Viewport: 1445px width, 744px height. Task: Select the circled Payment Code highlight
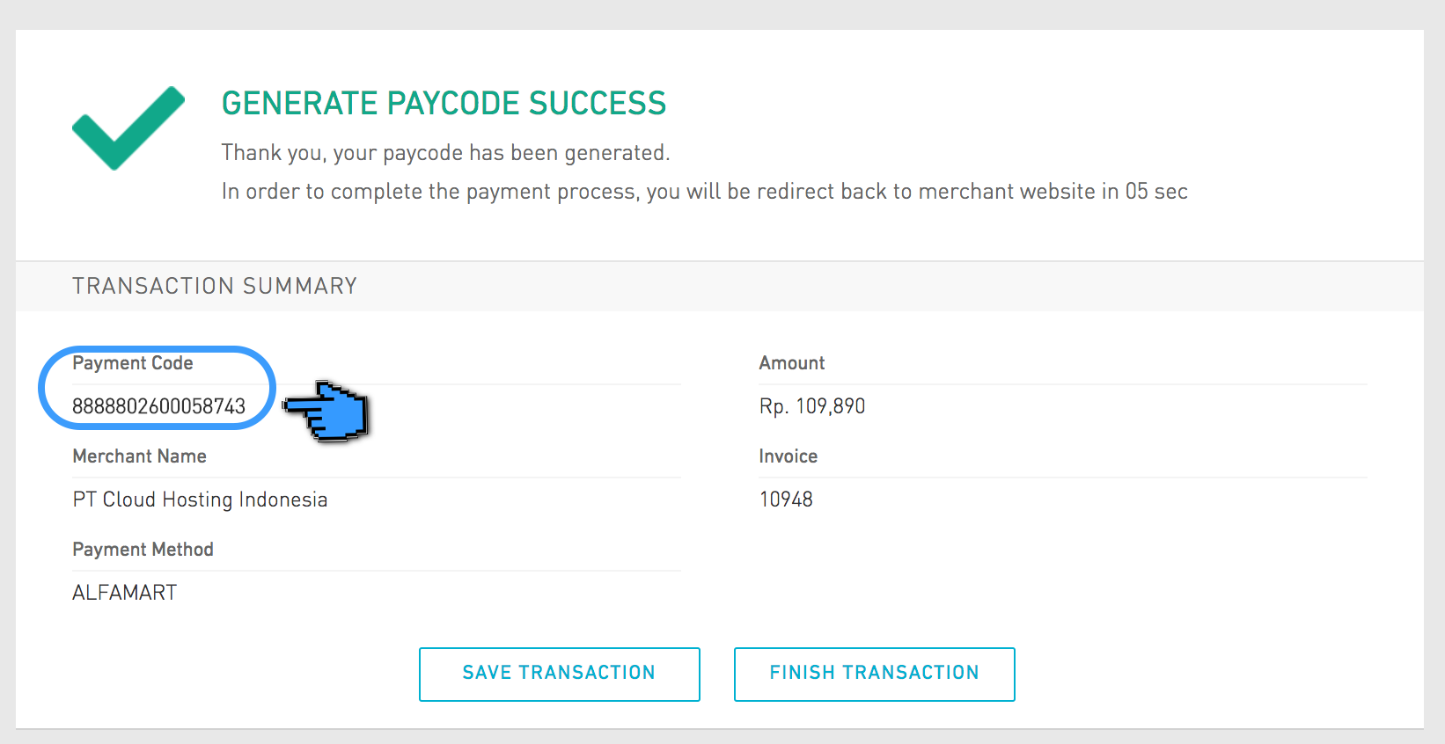(x=156, y=387)
